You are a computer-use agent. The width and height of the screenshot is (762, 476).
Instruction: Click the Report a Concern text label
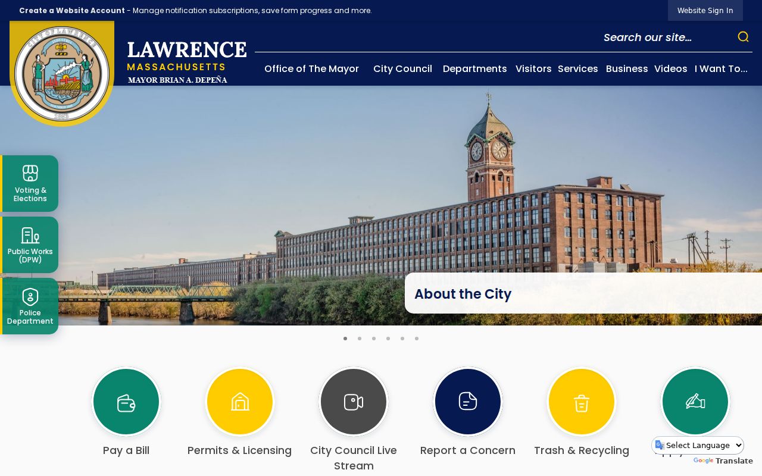tap(468, 450)
